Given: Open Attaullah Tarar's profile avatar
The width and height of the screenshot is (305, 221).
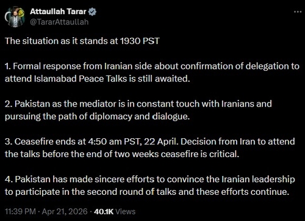Looking at the screenshot, I should [15, 17].
